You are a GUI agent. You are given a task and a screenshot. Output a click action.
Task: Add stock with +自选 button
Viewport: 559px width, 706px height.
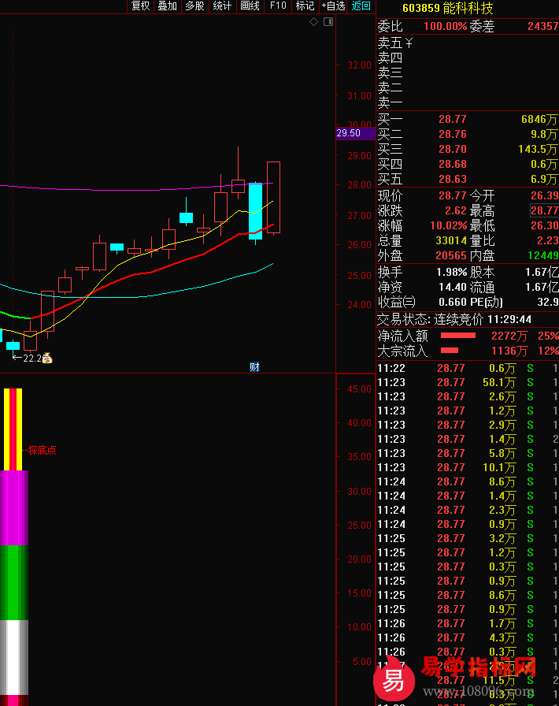333,6
